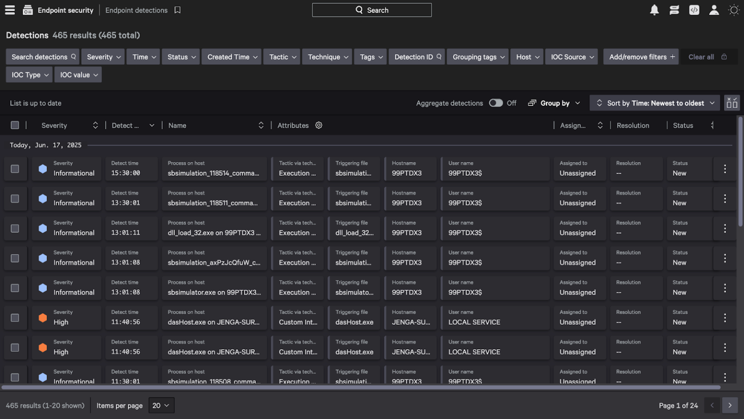The width and height of the screenshot is (744, 419).
Task: Open the Group by menu
Action: (554, 103)
